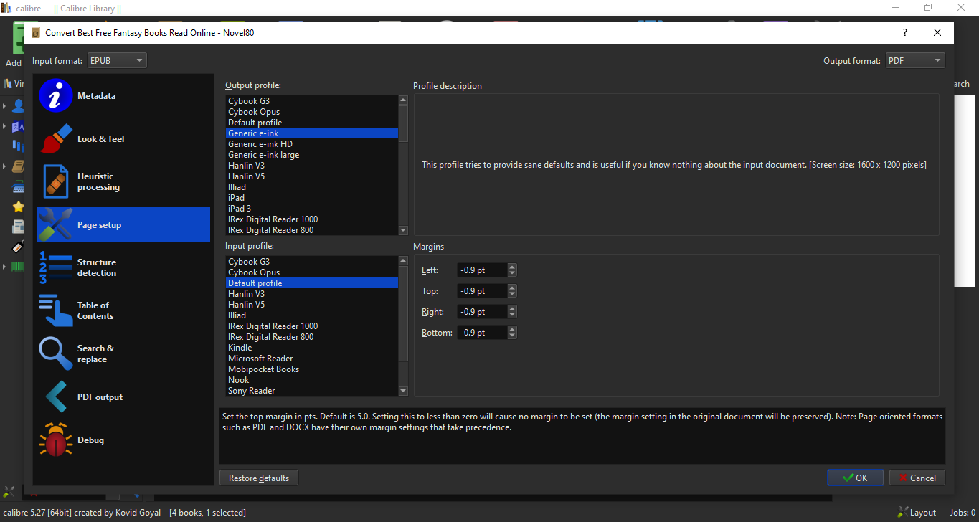The image size is (979, 522).
Task: Click Output profile list scroll down arrow
Action: click(403, 230)
